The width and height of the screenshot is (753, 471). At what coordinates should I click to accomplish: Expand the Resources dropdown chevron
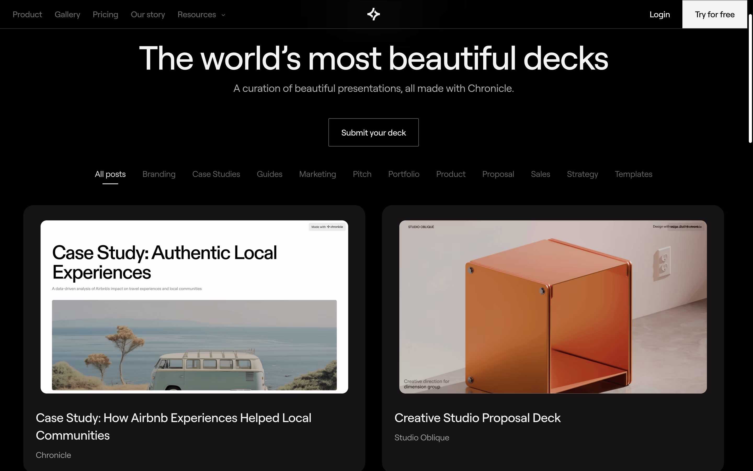click(223, 15)
